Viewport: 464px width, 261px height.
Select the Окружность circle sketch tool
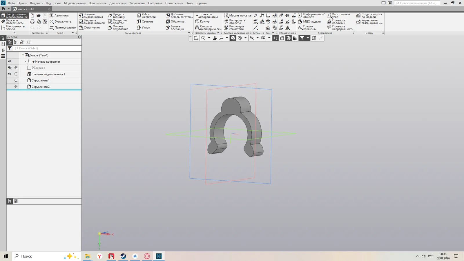(x=60, y=21)
